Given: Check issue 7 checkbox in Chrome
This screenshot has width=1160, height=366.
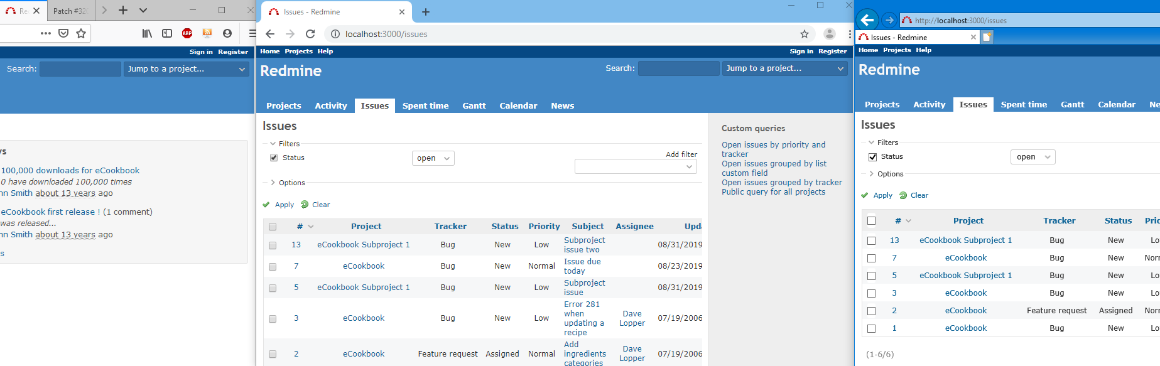Looking at the screenshot, I should (273, 267).
